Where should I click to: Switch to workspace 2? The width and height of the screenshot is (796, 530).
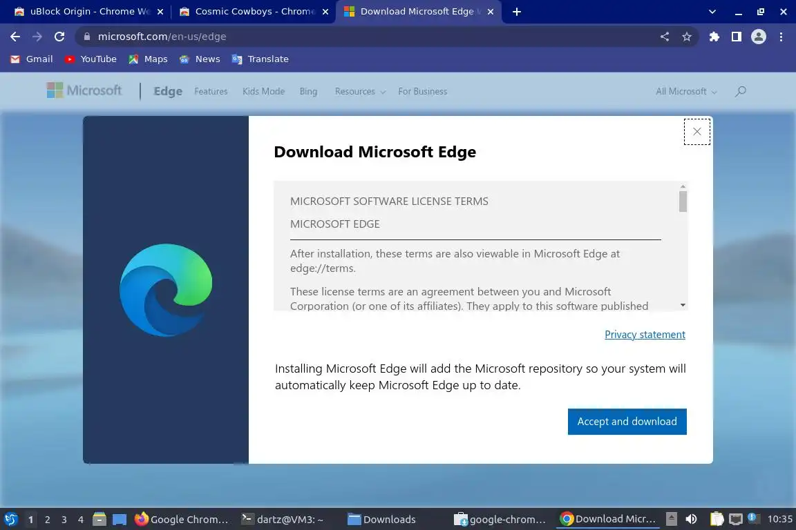click(x=47, y=520)
